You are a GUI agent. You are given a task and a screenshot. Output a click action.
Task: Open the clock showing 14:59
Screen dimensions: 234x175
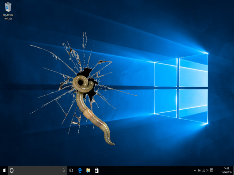coord(226,170)
